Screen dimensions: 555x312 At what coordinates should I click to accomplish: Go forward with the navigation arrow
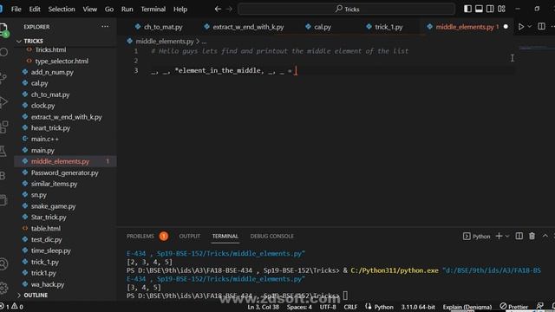pyautogui.click(x=229, y=9)
